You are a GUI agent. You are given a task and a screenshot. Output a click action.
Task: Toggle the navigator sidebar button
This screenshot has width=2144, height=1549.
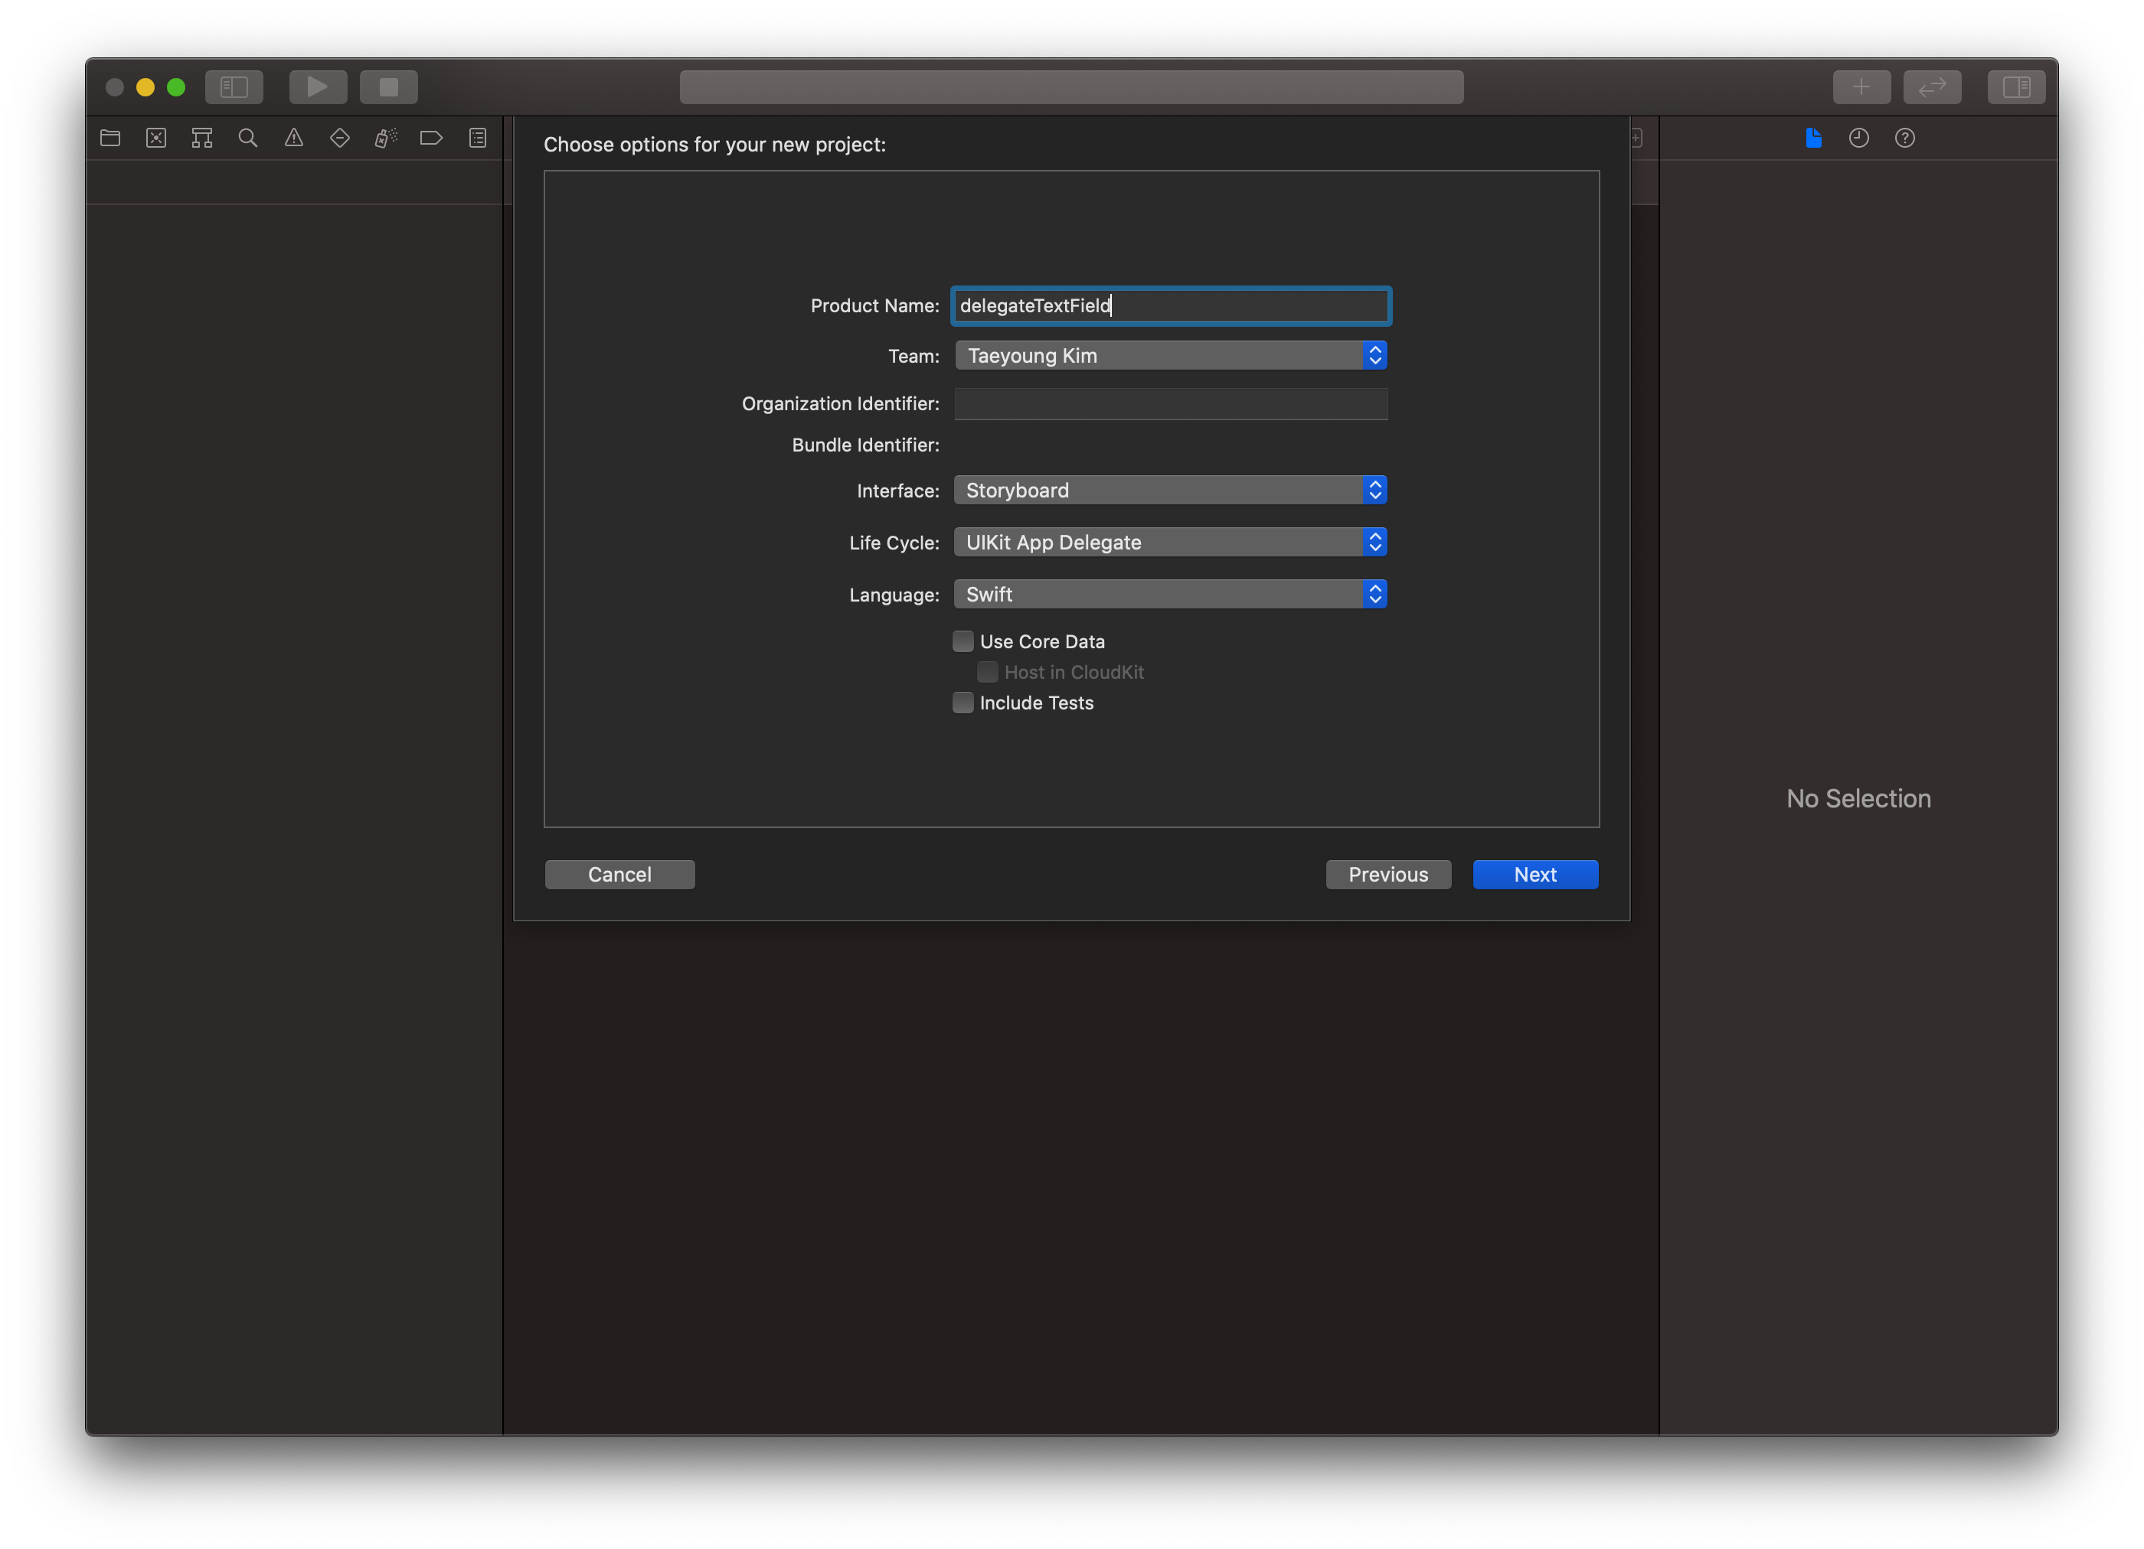pyautogui.click(x=234, y=87)
